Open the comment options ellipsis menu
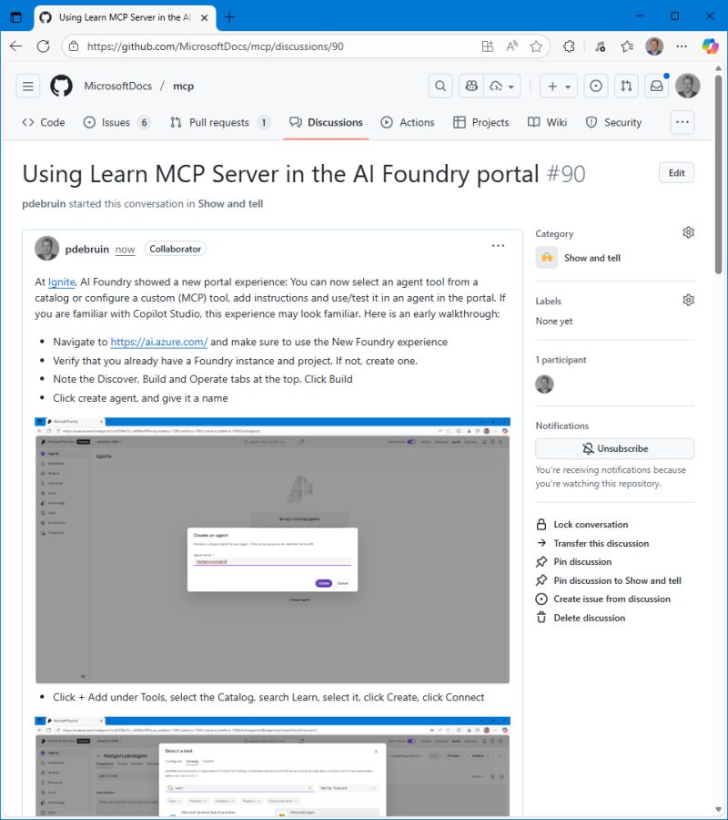The height and width of the screenshot is (820, 728). coord(498,246)
